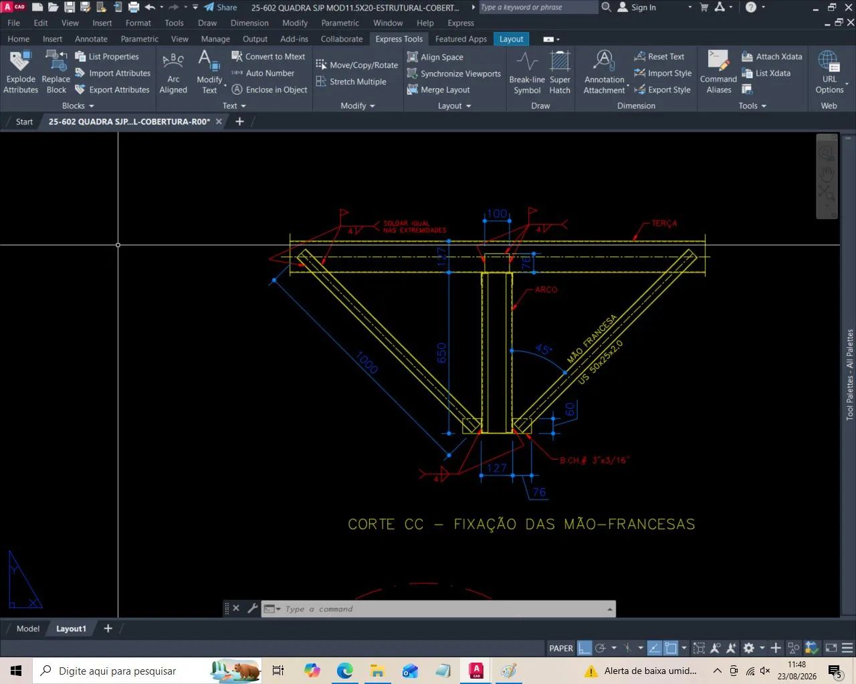Select the Replace Block tool

pos(56,72)
